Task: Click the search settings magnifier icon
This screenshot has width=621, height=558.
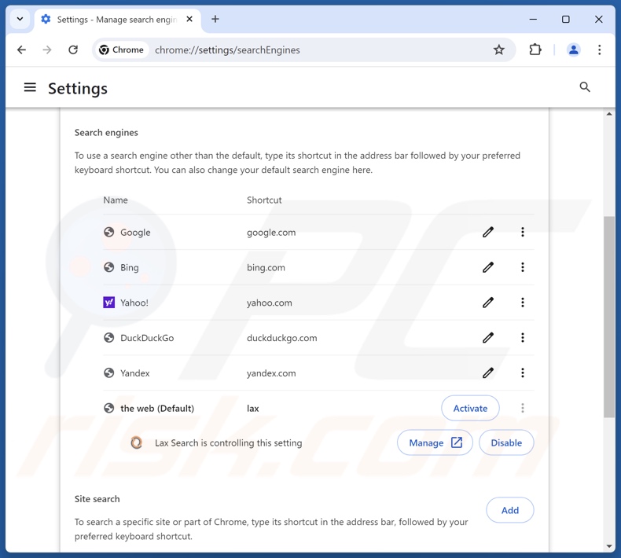Action: (x=585, y=87)
